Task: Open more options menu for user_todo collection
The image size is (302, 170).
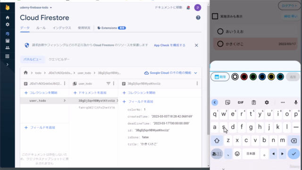Action: tap(114, 84)
